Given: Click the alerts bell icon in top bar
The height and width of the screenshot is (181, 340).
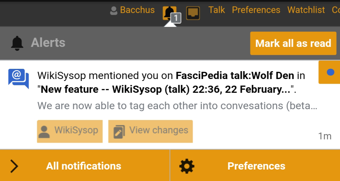Looking at the screenshot, I should (x=169, y=12).
